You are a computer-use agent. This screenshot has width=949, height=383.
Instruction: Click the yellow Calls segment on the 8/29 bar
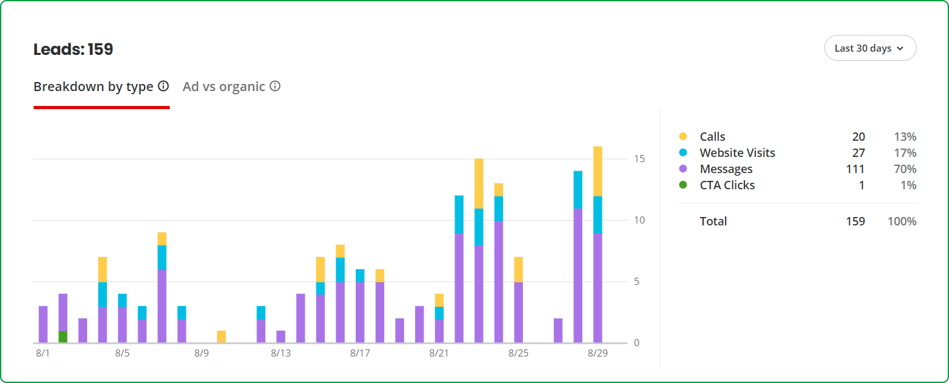pyautogui.click(x=597, y=171)
